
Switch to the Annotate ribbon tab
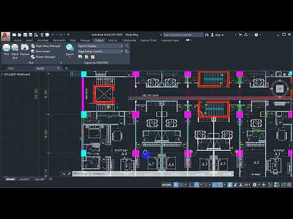(x=43, y=40)
